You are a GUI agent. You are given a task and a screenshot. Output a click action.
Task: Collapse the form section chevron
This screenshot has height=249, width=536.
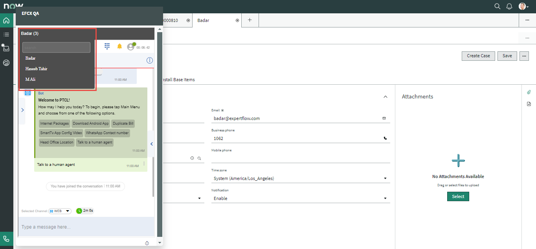pyautogui.click(x=385, y=97)
